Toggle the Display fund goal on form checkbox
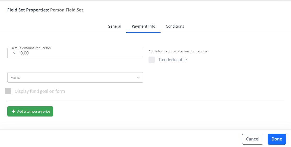 click(x=8, y=91)
